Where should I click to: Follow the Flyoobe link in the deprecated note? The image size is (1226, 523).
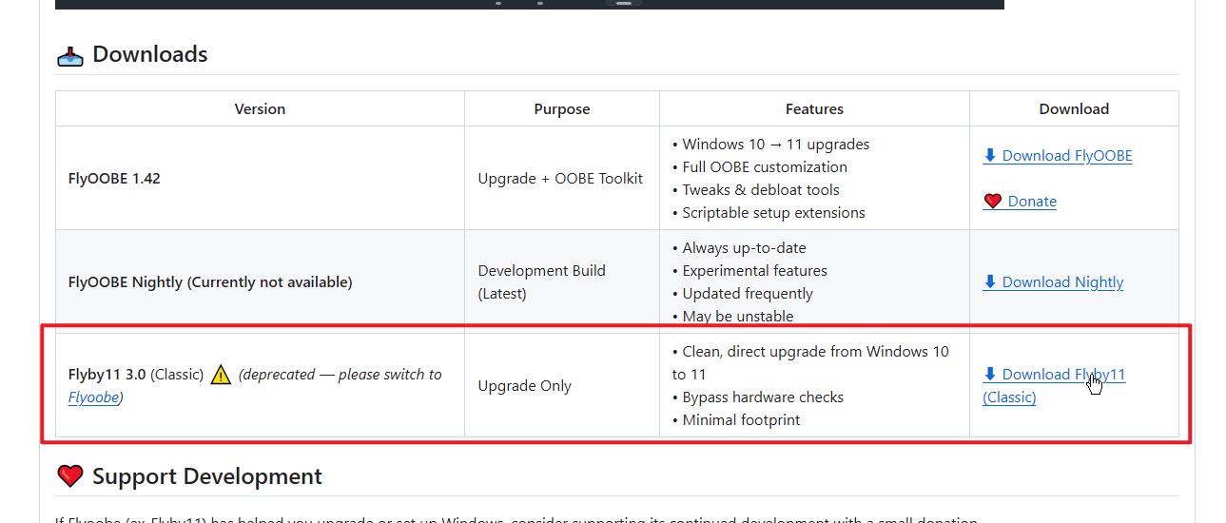[94, 397]
